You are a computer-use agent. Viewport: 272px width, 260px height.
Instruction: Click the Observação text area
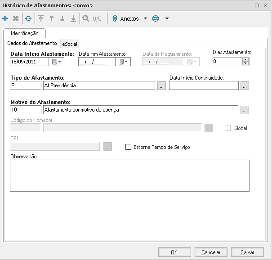(x=129, y=175)
